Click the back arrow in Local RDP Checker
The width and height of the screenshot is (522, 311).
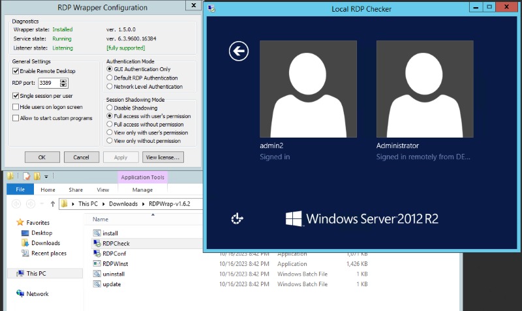pyautogui.click(x=239, y=51)
